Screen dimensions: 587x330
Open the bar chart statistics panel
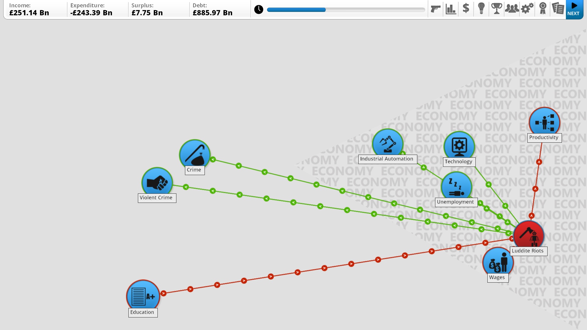coord(450,9)
